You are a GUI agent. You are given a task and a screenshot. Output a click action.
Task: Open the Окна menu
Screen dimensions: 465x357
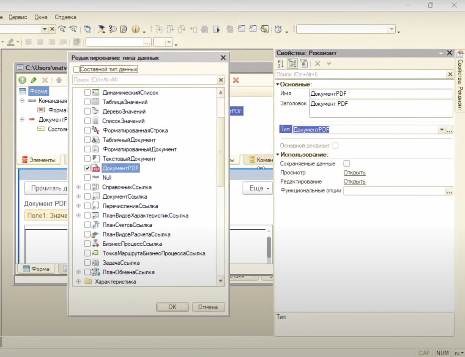[x=41, y=17]
